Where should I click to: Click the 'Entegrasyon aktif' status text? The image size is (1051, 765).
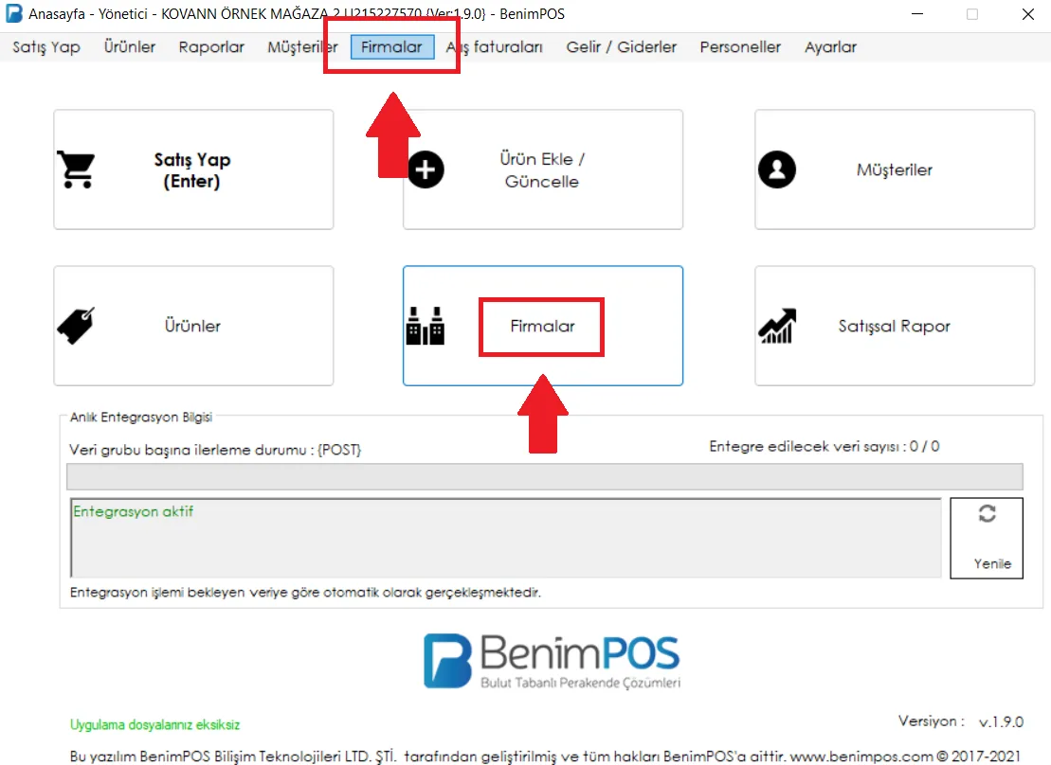pyautogui.click(x=133, y=511)
